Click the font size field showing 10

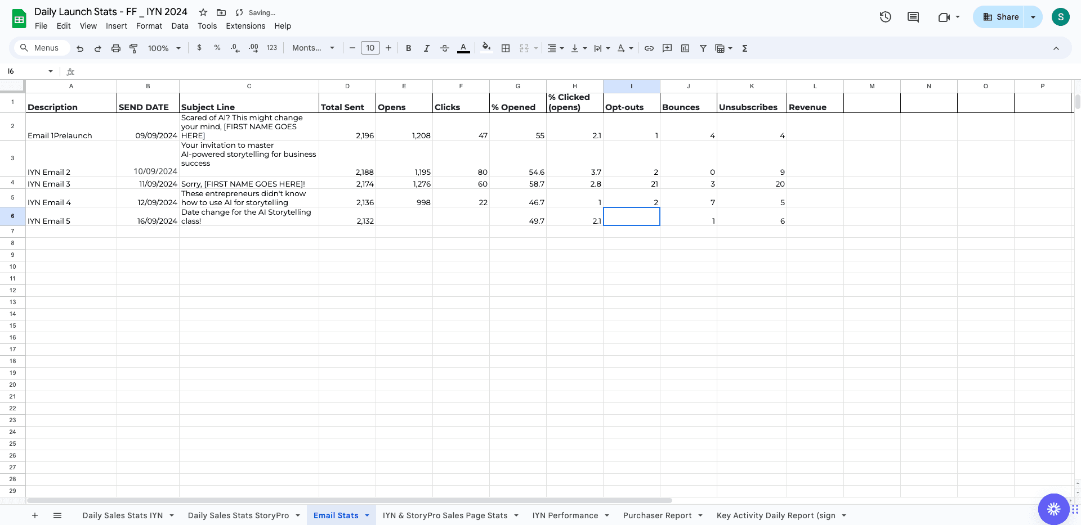370,48
